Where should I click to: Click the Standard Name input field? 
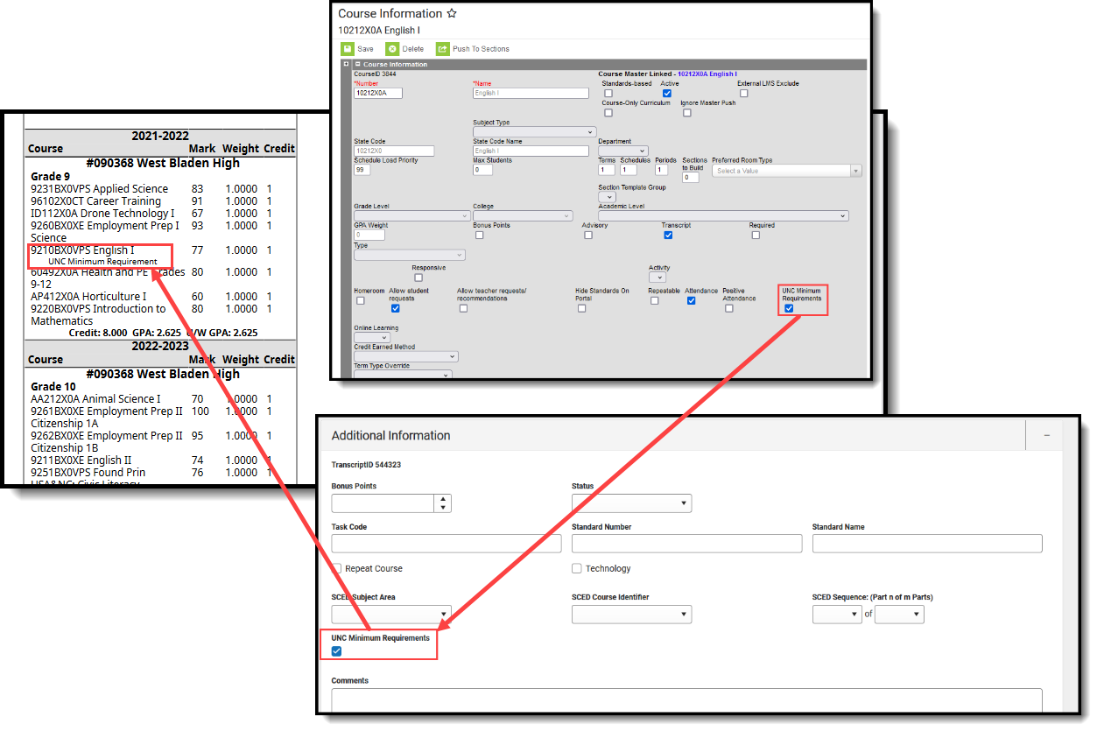pyautogui.click(x=927, y=544)
